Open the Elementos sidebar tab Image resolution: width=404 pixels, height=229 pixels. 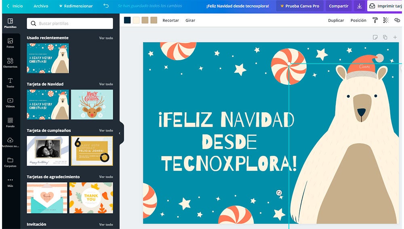click(11, 63)
